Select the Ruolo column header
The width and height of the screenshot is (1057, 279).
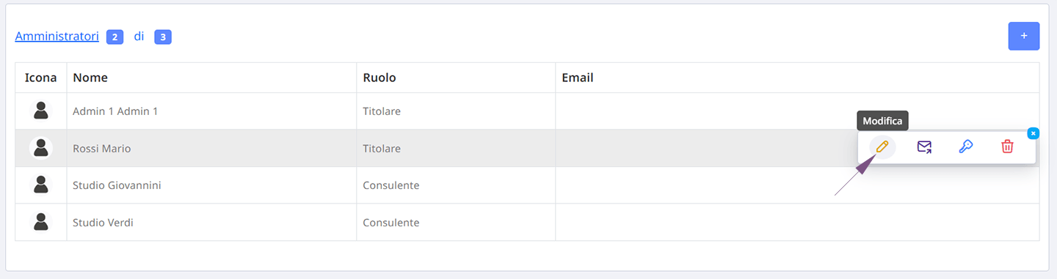379,78
